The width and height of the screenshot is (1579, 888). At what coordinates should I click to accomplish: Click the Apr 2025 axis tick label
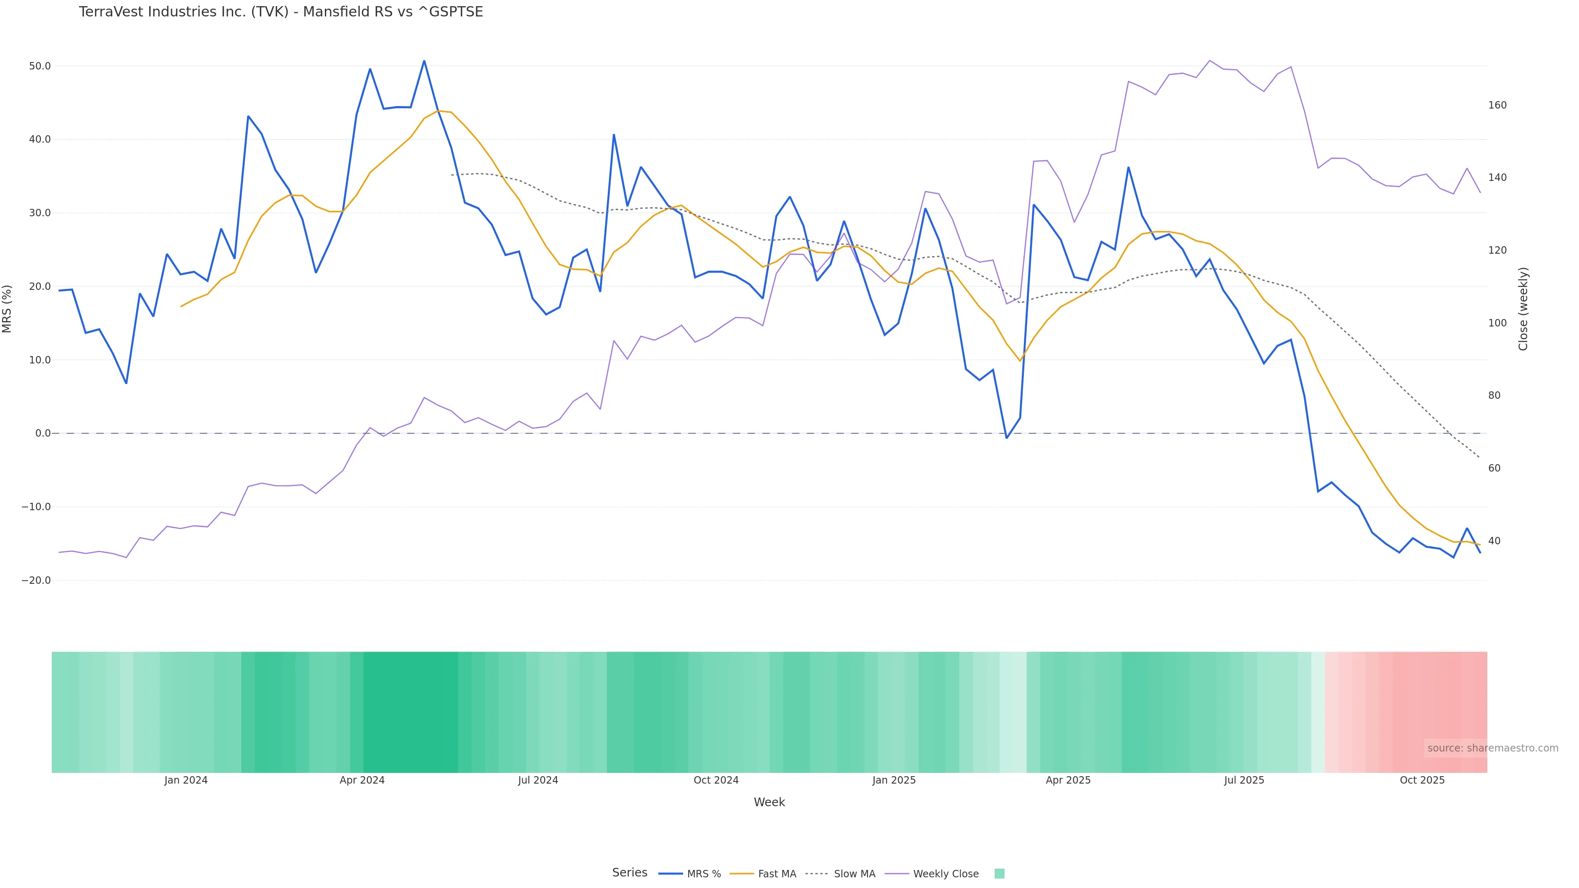(x=1068, y=780)
